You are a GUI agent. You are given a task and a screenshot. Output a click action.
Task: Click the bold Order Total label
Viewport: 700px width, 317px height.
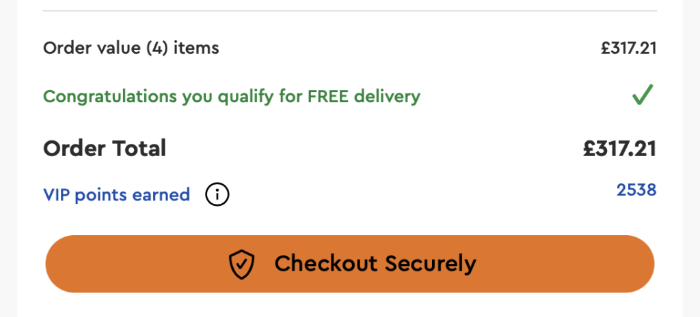[105, 148]
